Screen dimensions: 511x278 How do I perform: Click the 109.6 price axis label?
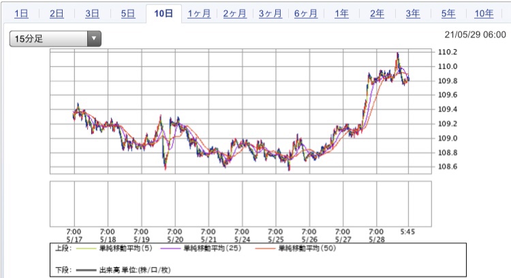point(448,95)
